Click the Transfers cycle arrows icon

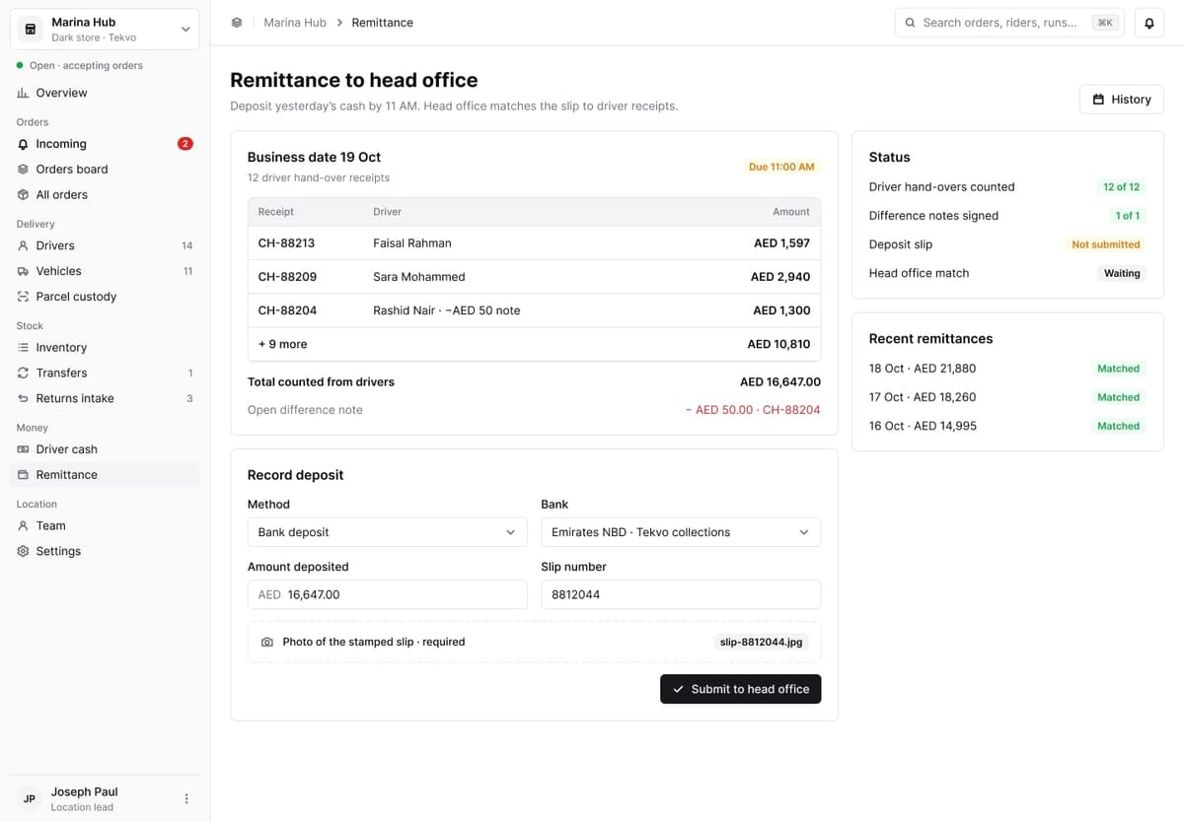click(x=23, y=374)
